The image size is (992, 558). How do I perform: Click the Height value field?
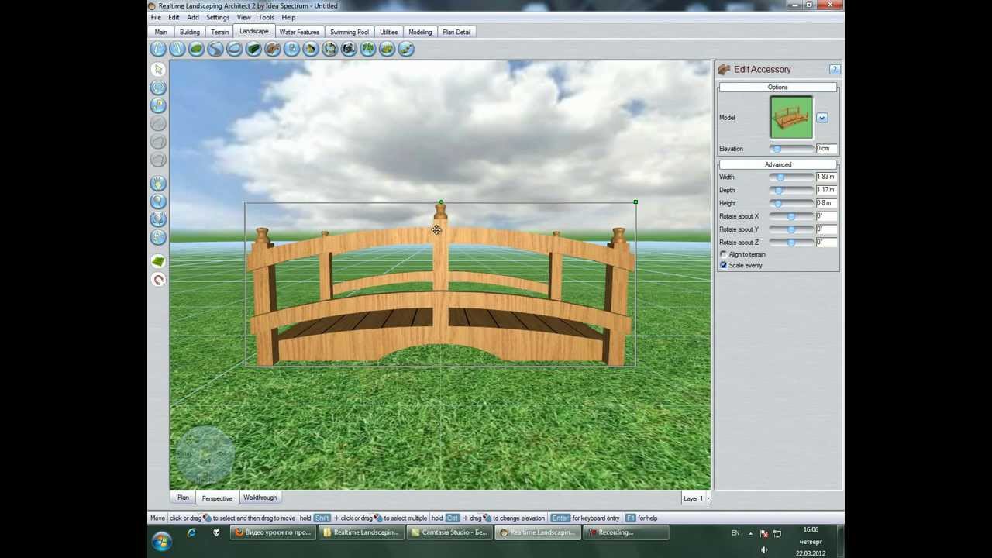[x=825, y=203]
